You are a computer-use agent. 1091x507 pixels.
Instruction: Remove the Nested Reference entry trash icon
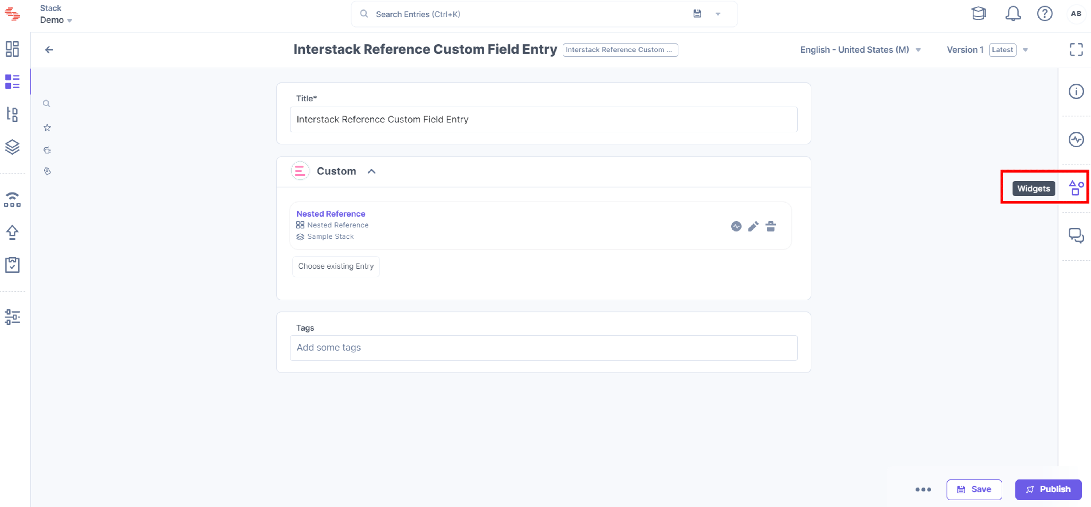click(771, 227)
